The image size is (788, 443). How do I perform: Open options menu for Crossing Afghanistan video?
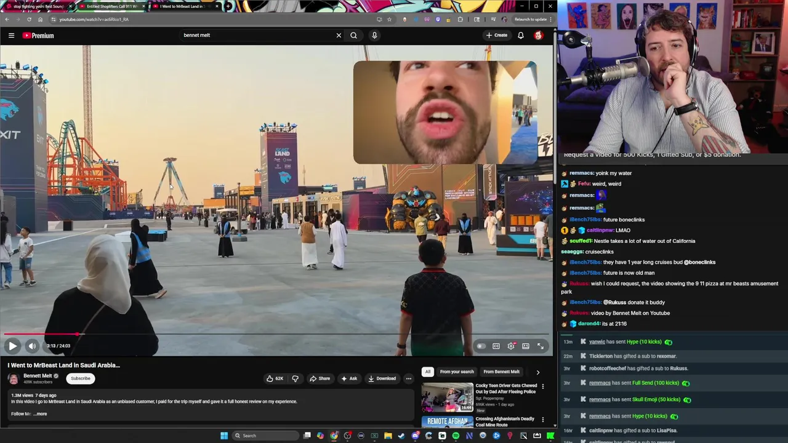click(542, 420)
